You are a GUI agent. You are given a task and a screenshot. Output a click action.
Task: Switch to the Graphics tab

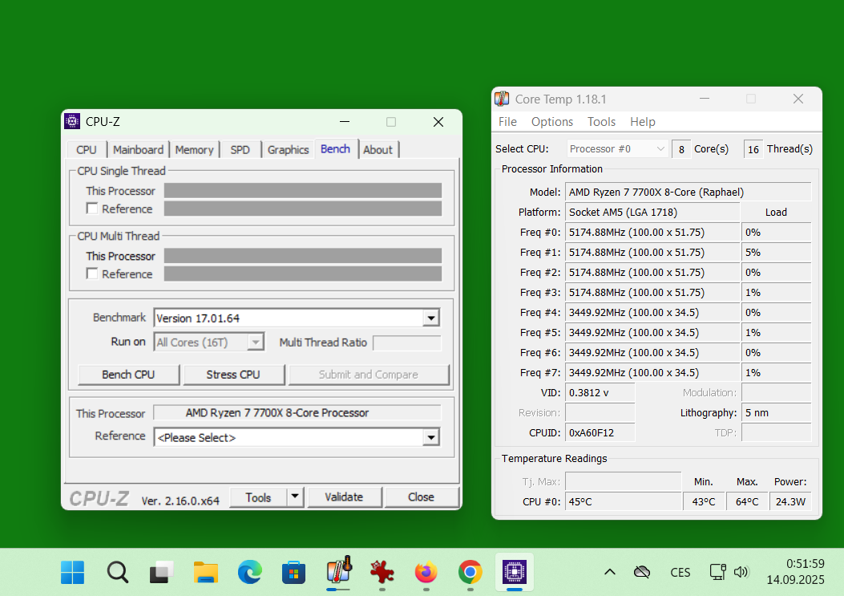pos(288,150)
